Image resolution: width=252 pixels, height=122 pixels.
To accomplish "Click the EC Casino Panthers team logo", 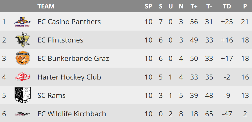I will point(23,21).
